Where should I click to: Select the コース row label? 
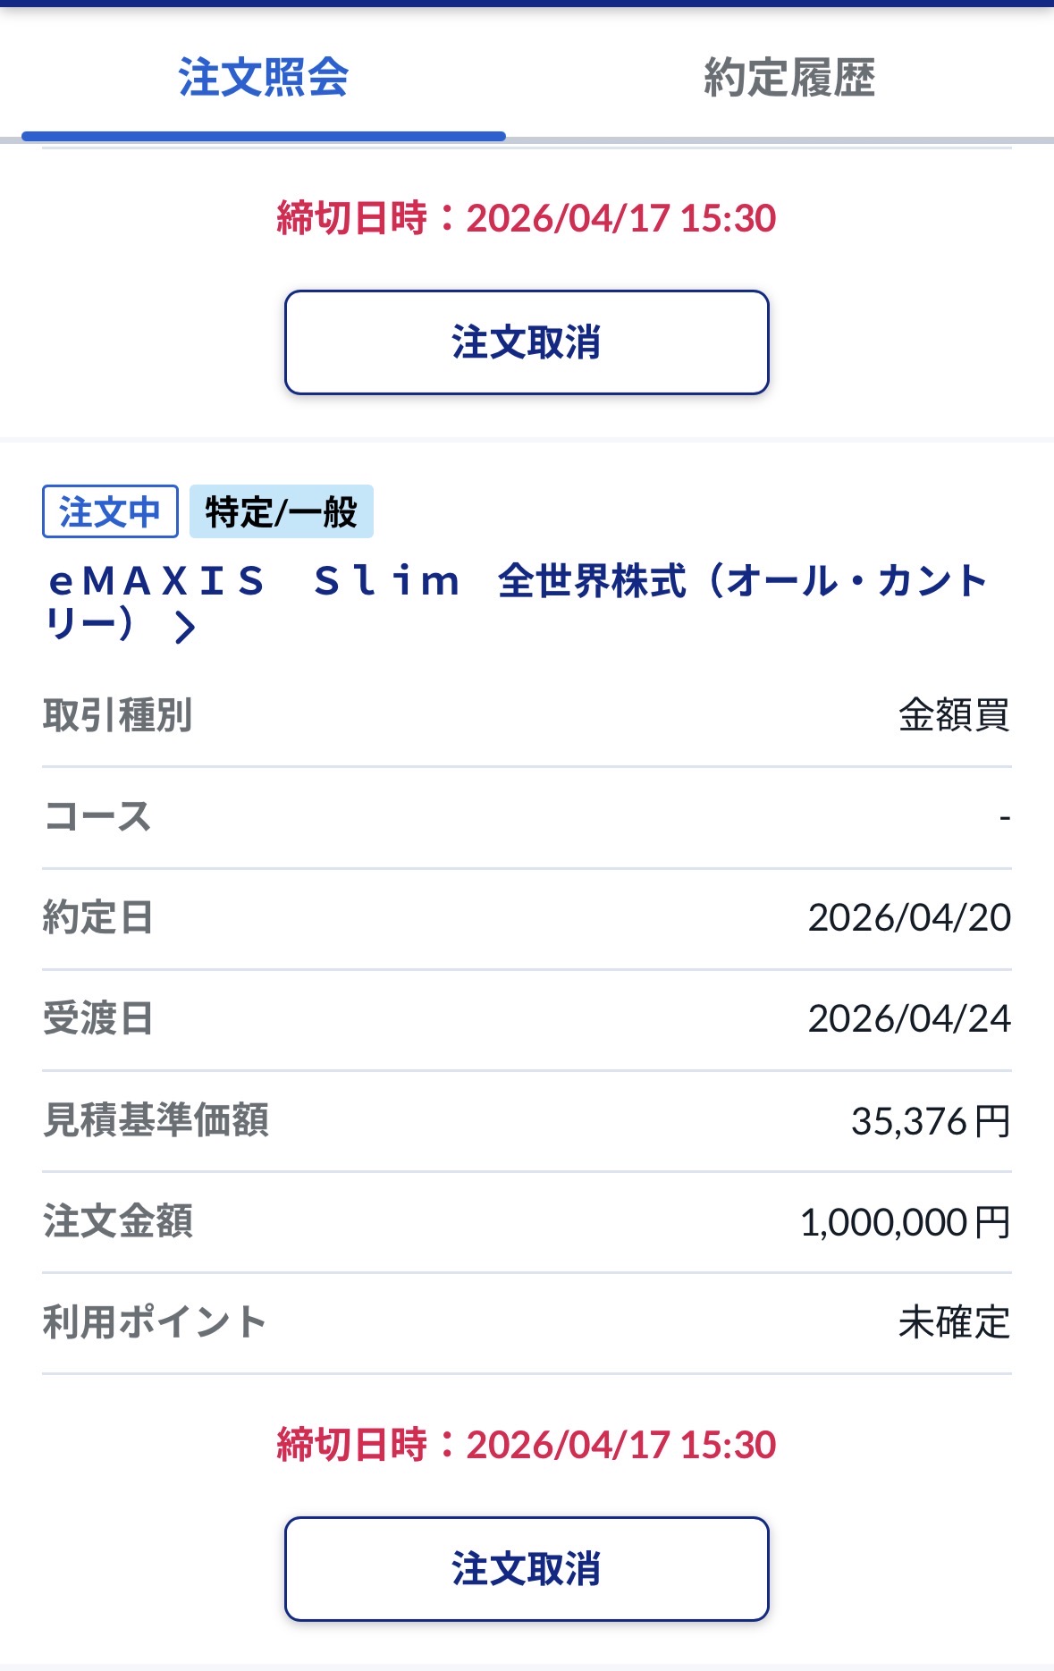pos(97,816)
